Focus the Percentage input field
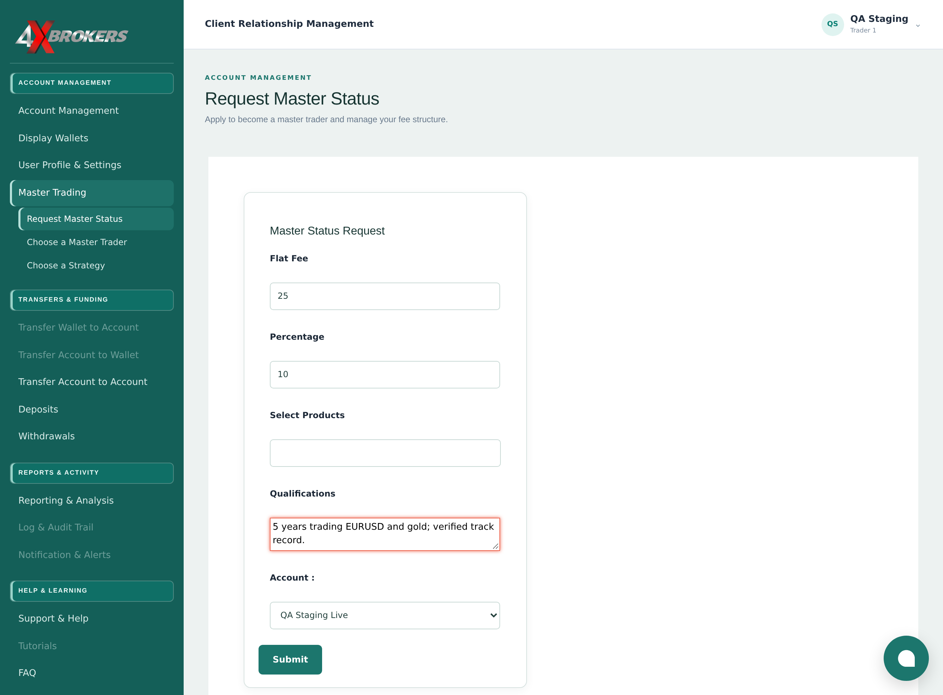 click(x=385, y=374)
